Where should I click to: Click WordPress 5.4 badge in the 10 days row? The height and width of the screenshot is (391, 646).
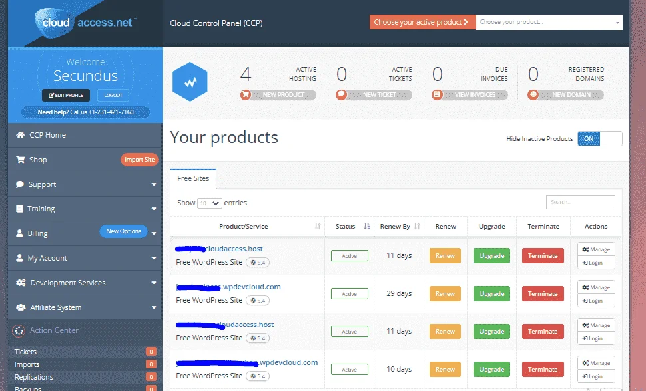point(258,376)
